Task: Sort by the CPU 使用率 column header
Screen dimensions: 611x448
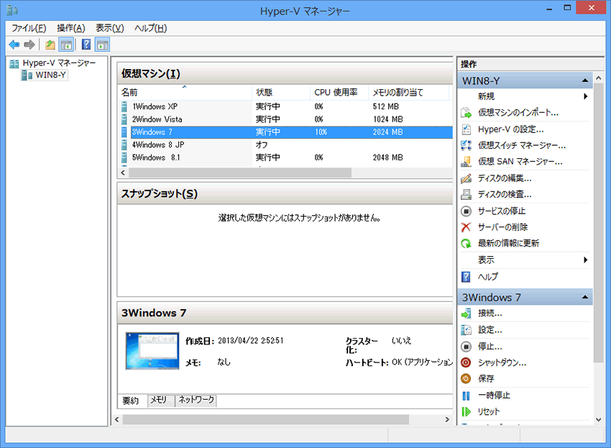Action: [339, 93]
